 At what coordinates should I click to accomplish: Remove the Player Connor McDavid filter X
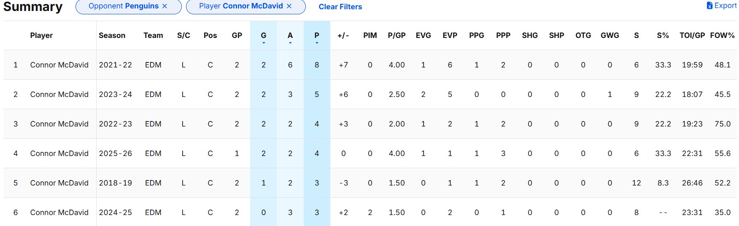289,6
